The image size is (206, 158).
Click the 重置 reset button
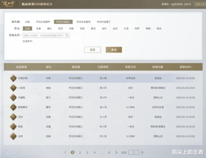pyautogui.click(x=92, y=50)
